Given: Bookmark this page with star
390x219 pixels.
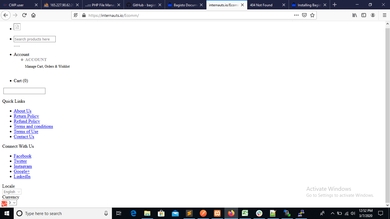Looking at the screenshot, I should [312, 15].
